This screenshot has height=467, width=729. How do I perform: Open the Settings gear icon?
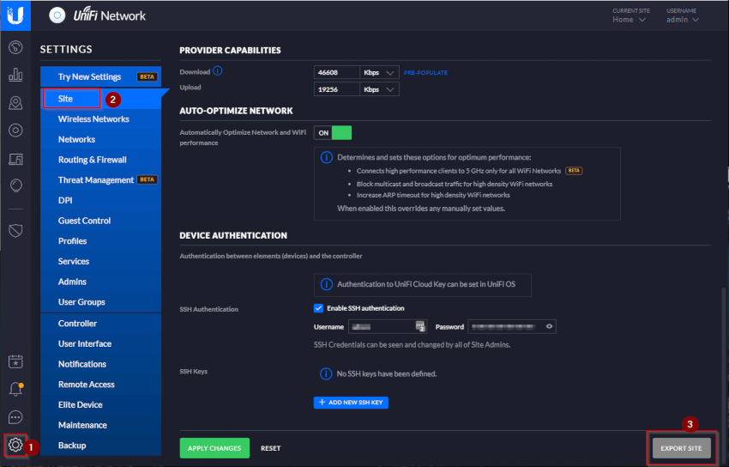[15, 445]
